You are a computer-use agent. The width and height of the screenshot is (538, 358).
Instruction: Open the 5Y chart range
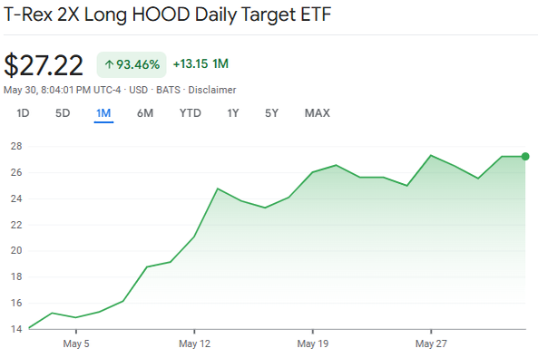pos(271,113)
